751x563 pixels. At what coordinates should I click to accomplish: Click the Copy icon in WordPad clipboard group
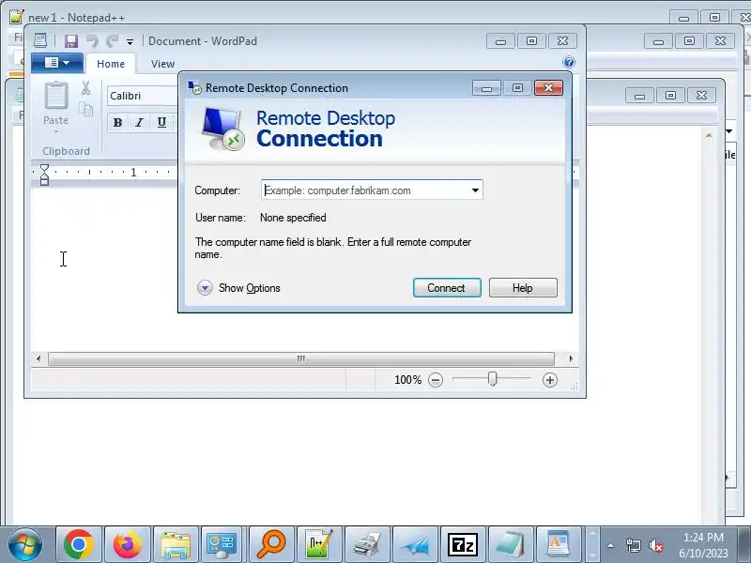[86, 110]
